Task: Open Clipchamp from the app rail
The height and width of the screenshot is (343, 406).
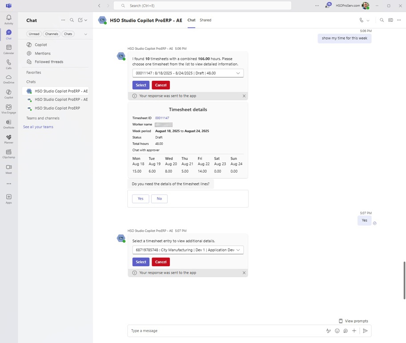Action: tap(8, 153)
